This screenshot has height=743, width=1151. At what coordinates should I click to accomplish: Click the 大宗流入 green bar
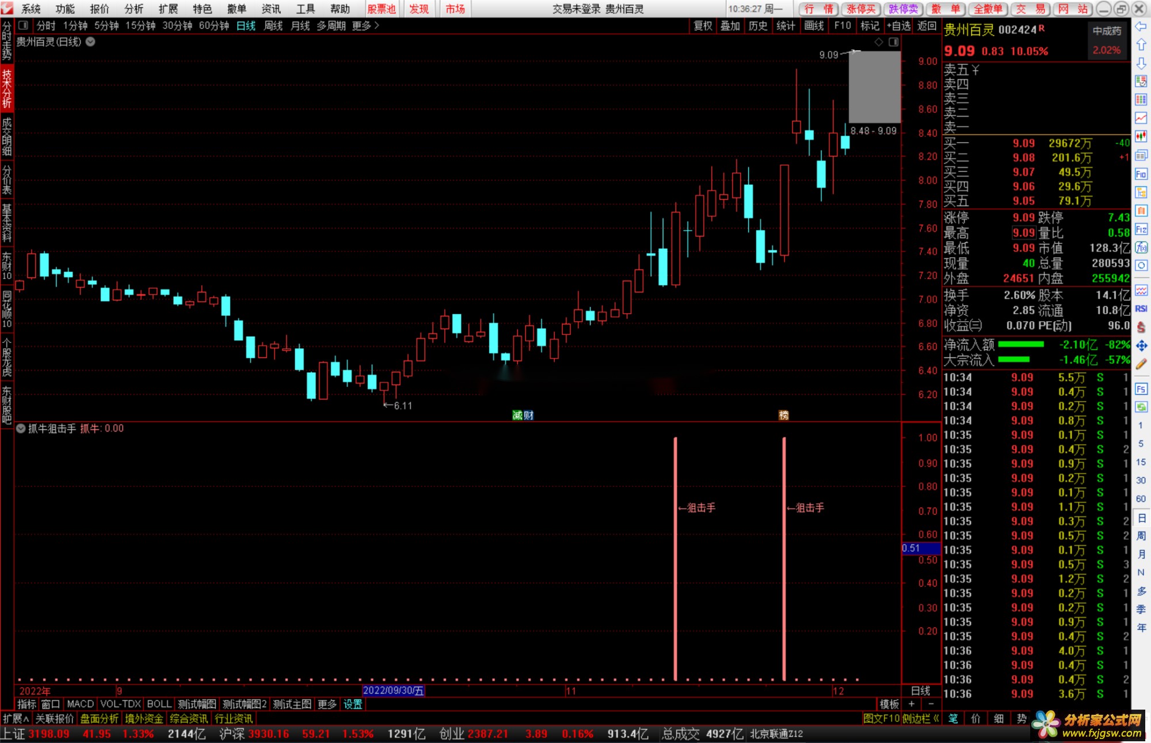click(x=1014, y=359)
